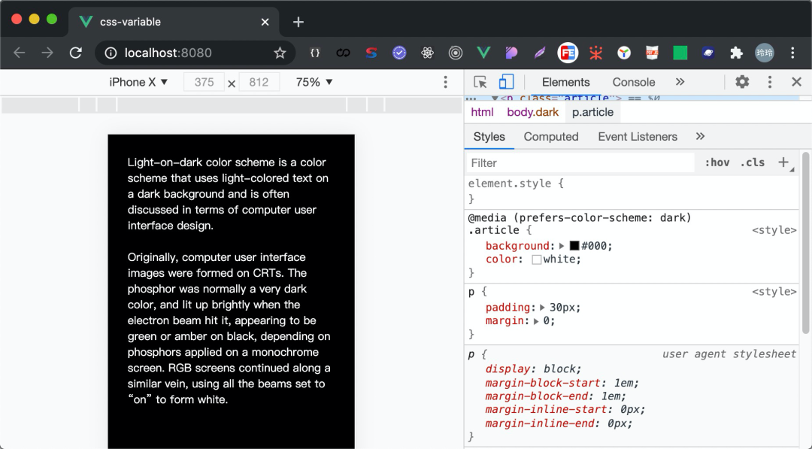Click the localhost:8080 address bar
Image resolution: width=812 pixels, height=449 pixels.
[x=195, y=53]
